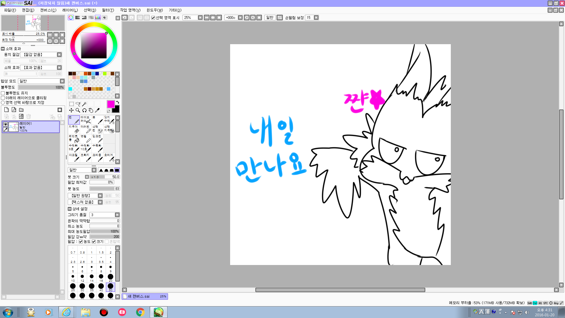
Task: Select the Lasso selection tool
Action: tap(78, 104)
